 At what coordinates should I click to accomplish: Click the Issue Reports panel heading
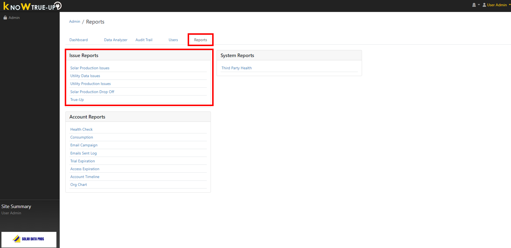click(84, 55)
